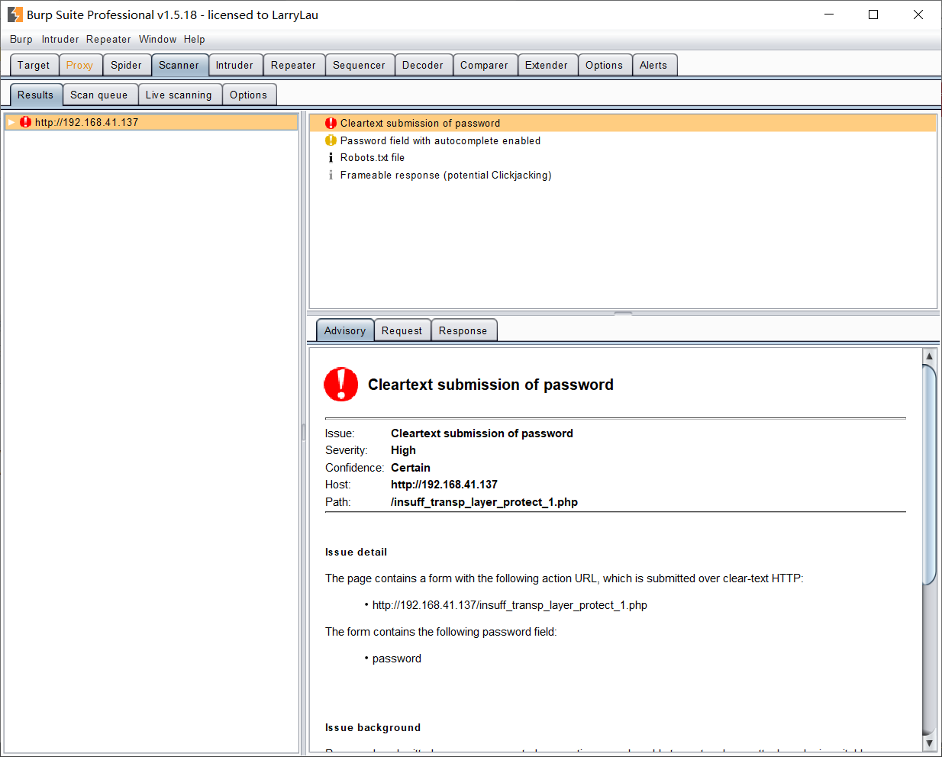
Task: Click the form action URL bullet text
Action: pos(510,605)
